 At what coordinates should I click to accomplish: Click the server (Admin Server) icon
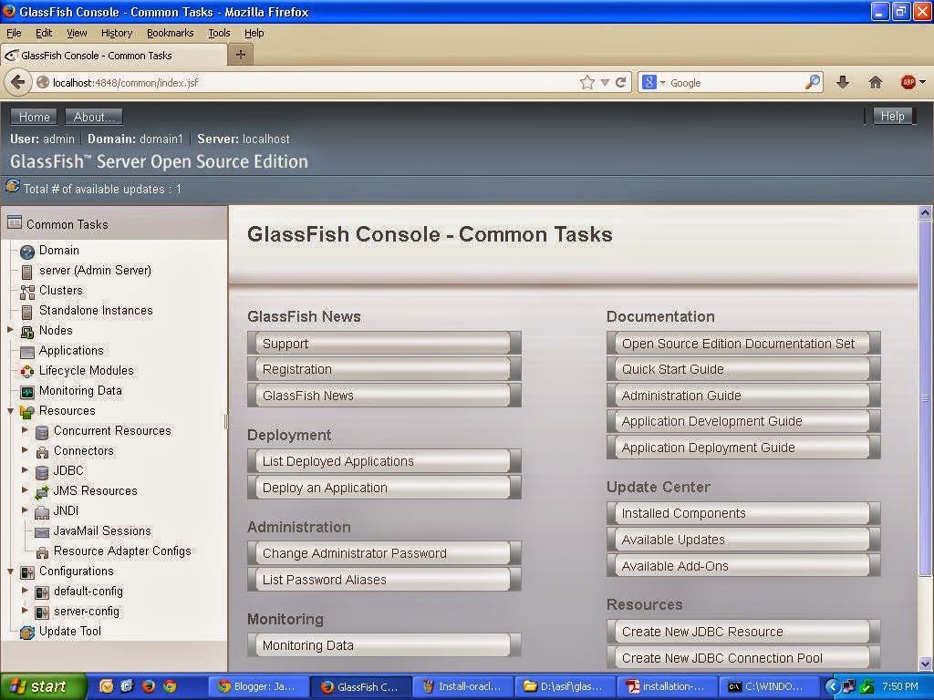pyautogui.click(x=26, y=272)
